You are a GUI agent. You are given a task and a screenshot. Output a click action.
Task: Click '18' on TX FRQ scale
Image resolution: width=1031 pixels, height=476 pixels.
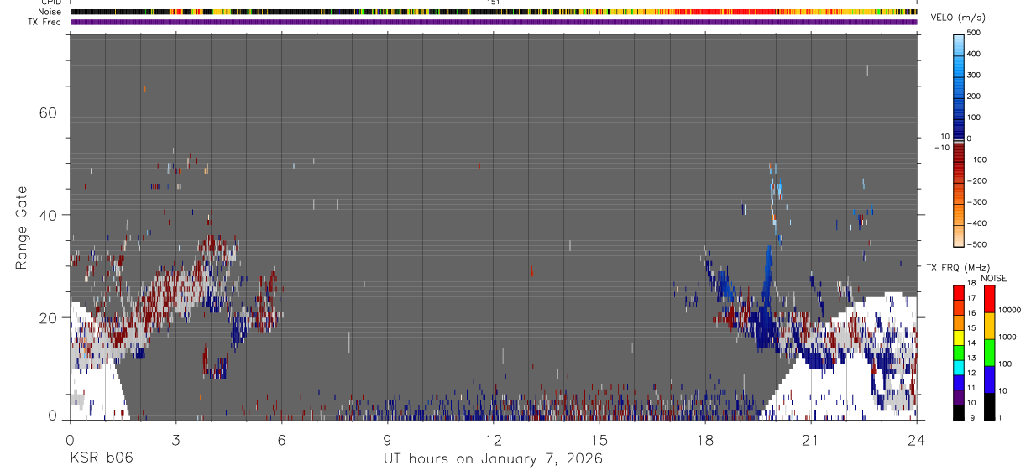coord(971,283)
